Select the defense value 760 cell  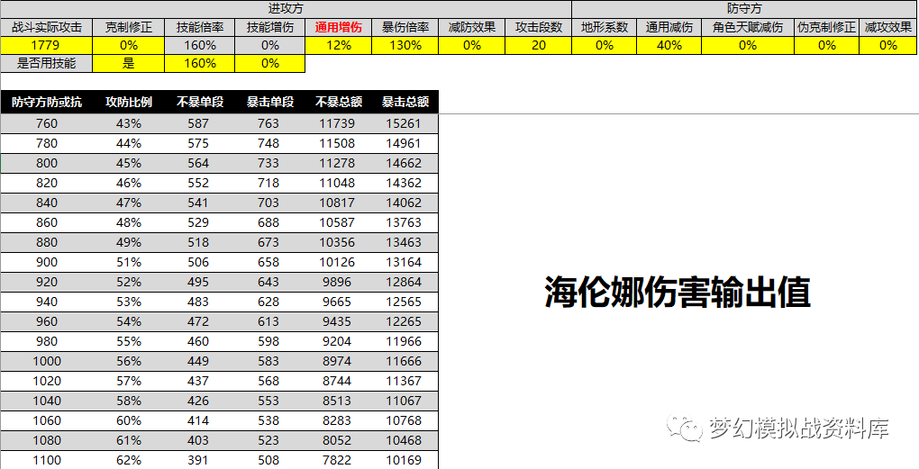[x=47, y=123]
